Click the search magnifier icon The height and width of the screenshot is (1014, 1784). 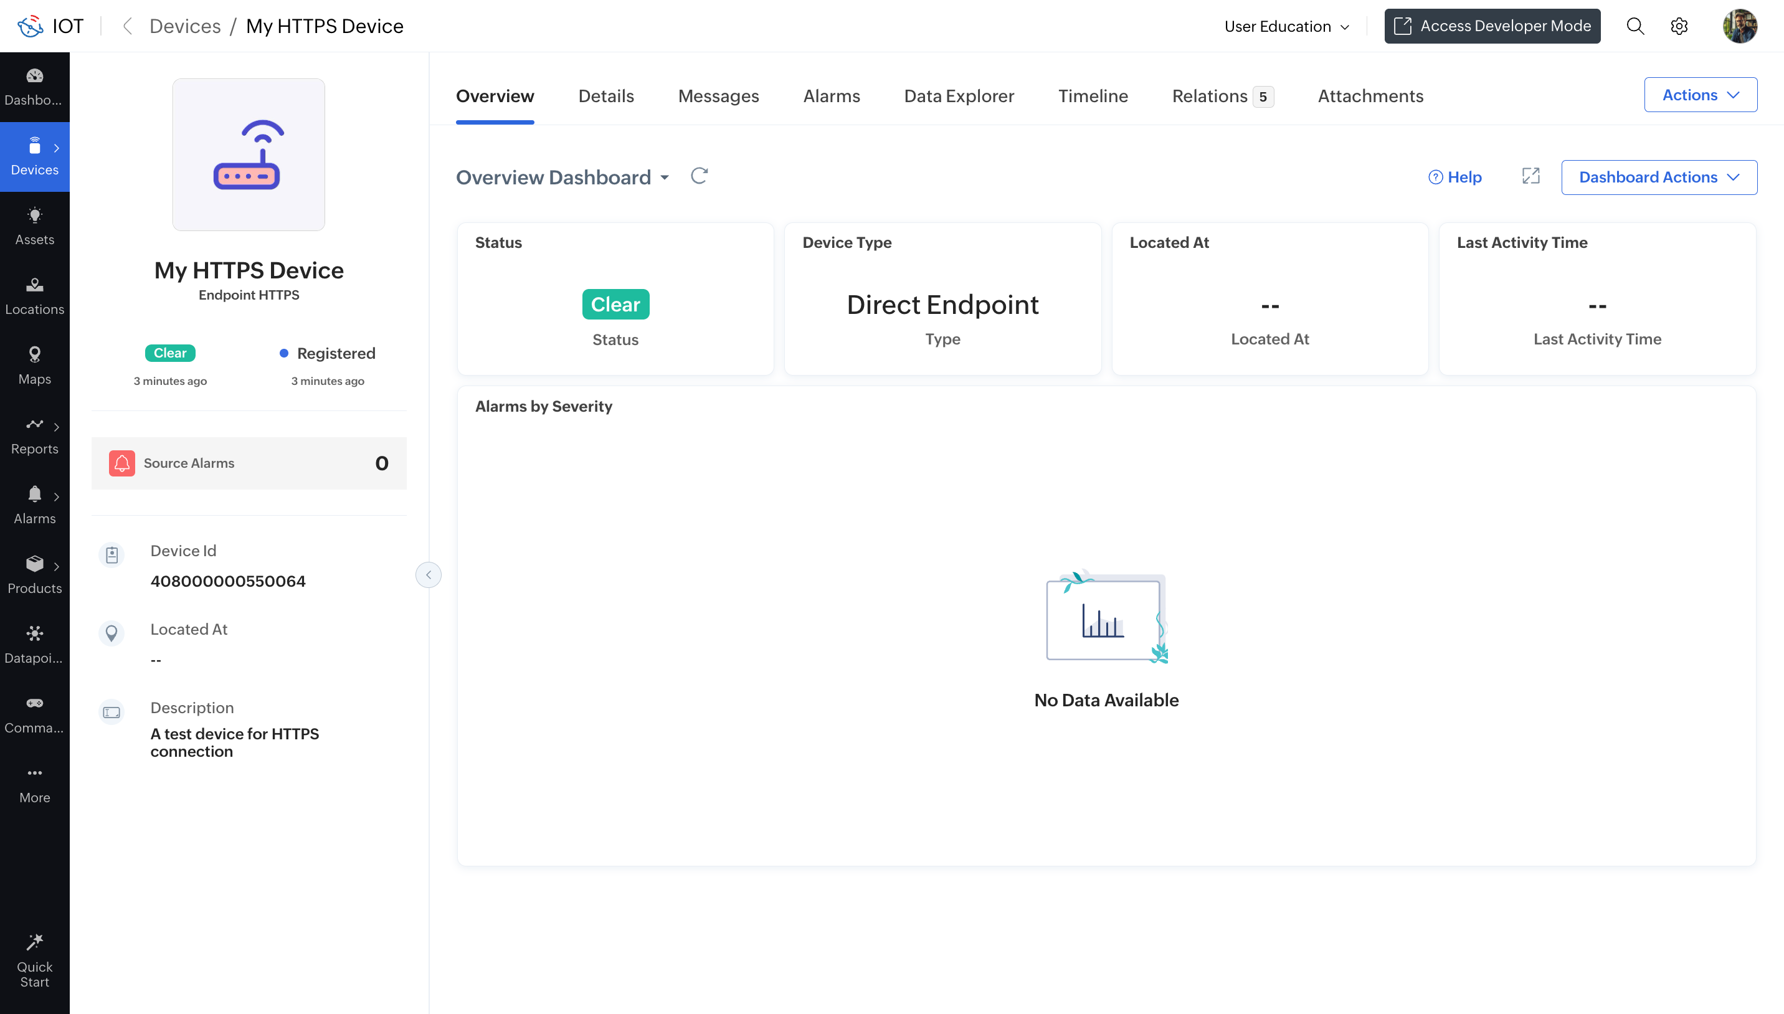coord(1635,26)
